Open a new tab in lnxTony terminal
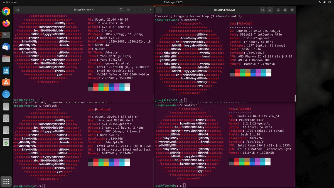 [17, 9]
